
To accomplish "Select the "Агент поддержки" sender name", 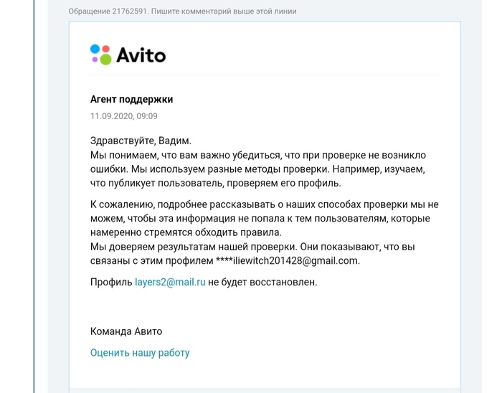I will [x=131, y=100].
